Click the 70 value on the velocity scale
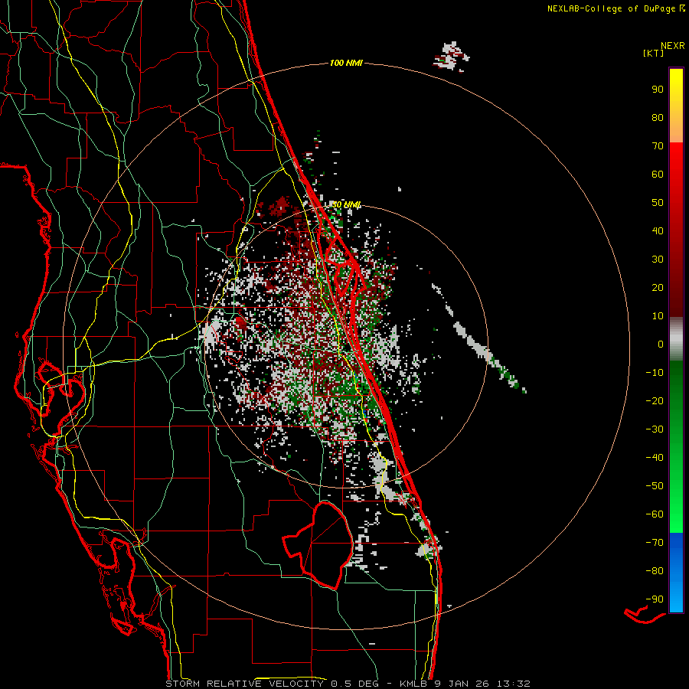Viewport: 689px width, 689px height. tap(658, 146)
